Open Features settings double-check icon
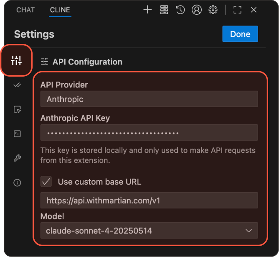The width and height of the screenshot is (279, 257). pos(17,85)
